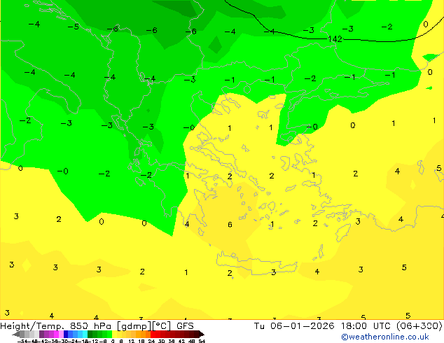This screenshot has height=343, width=444.
Task: Pick the dark blue legend swatch
Action: tap(66, 334)
